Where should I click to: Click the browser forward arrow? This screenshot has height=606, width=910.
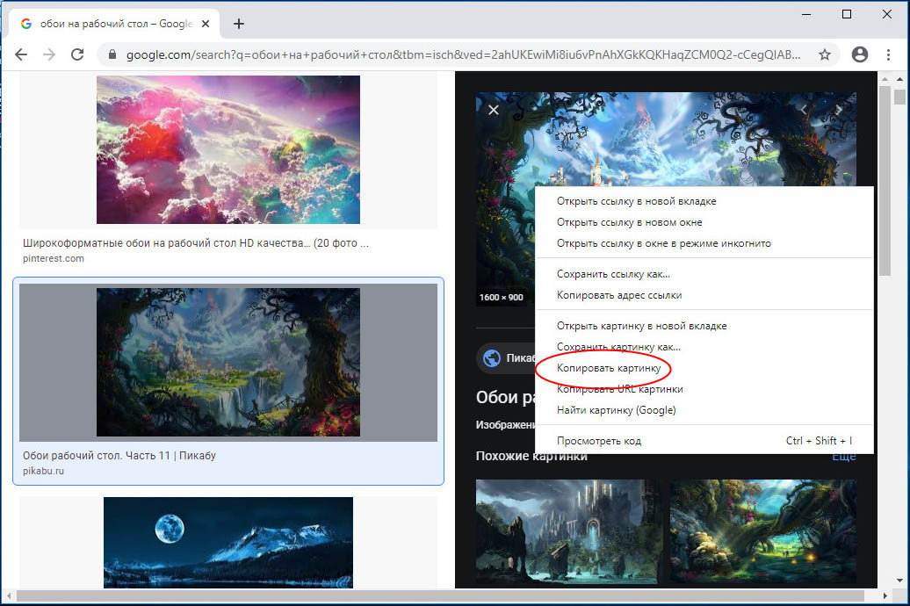[x=49, y=54]
